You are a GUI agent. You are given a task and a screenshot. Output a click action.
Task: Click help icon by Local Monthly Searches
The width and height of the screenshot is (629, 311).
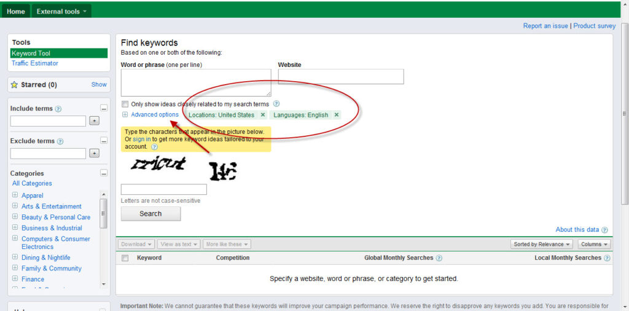click(x=607, y=258)
